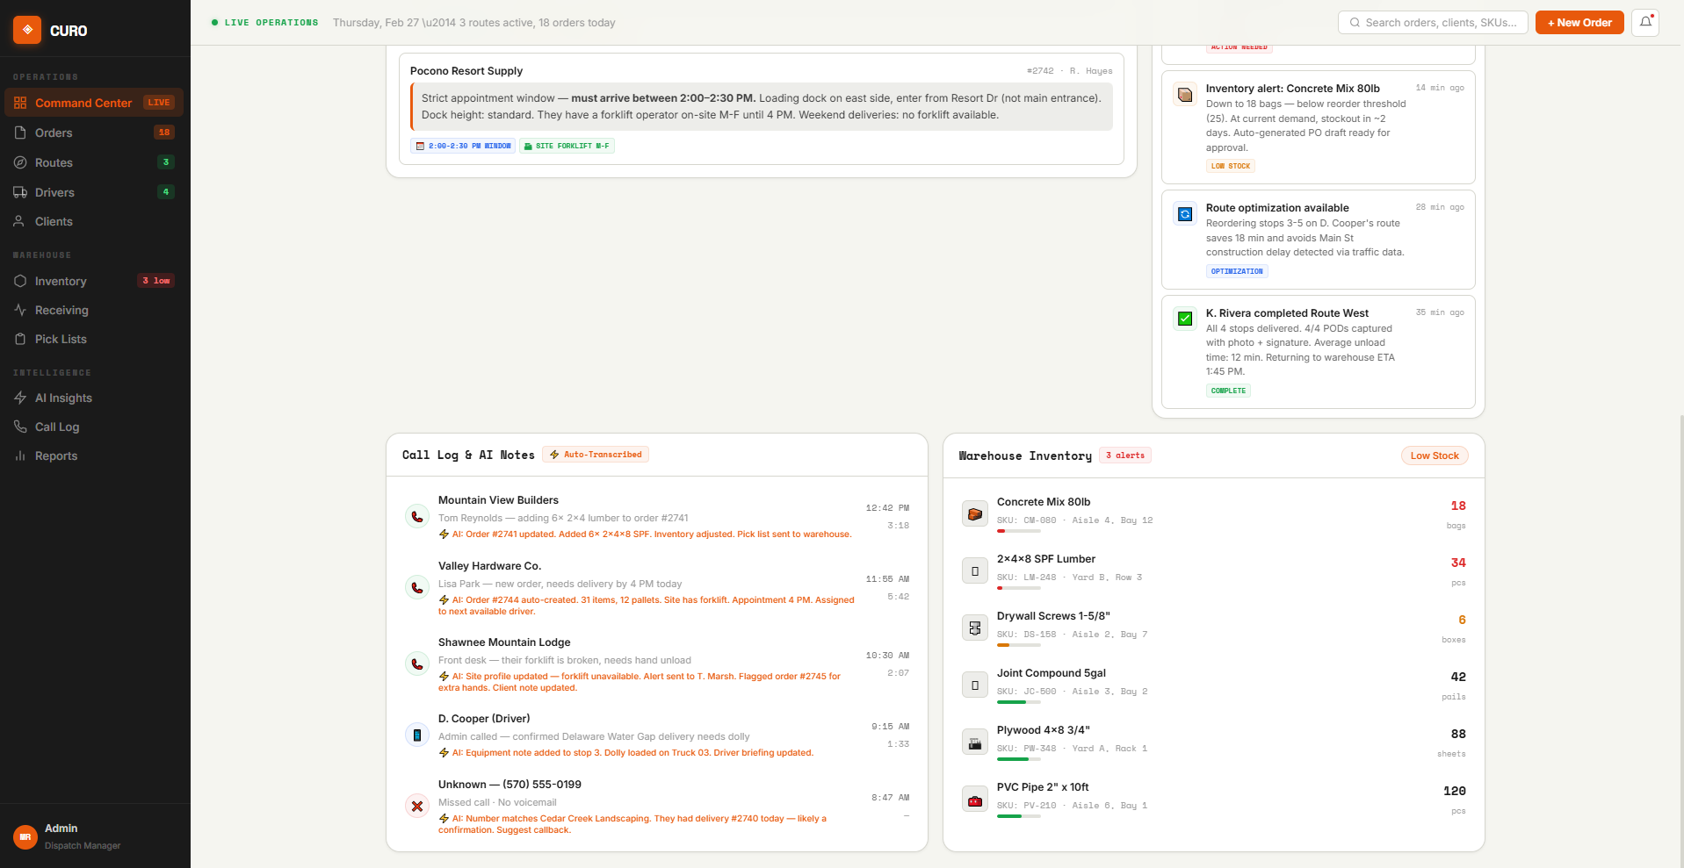This screenshot has width=1684, height=868.
Task: Click the Pick Lists clipboard icon
Action: 20,339
